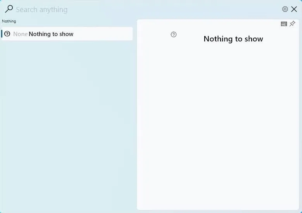This screenshot has height=213, width=302.
Task: Click the magnifying glass search icon
Action: tap(9, 9)
